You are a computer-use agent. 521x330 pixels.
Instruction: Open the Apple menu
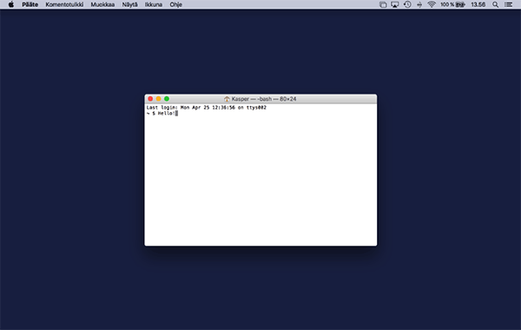[x=11, y=4]
